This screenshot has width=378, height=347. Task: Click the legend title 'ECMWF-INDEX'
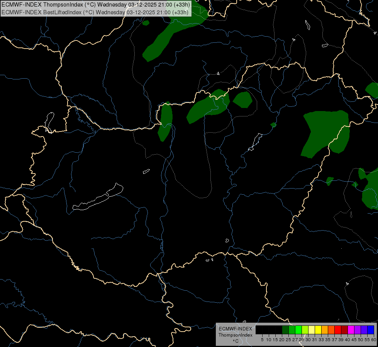pyautogui.click(x=236, y=329)
